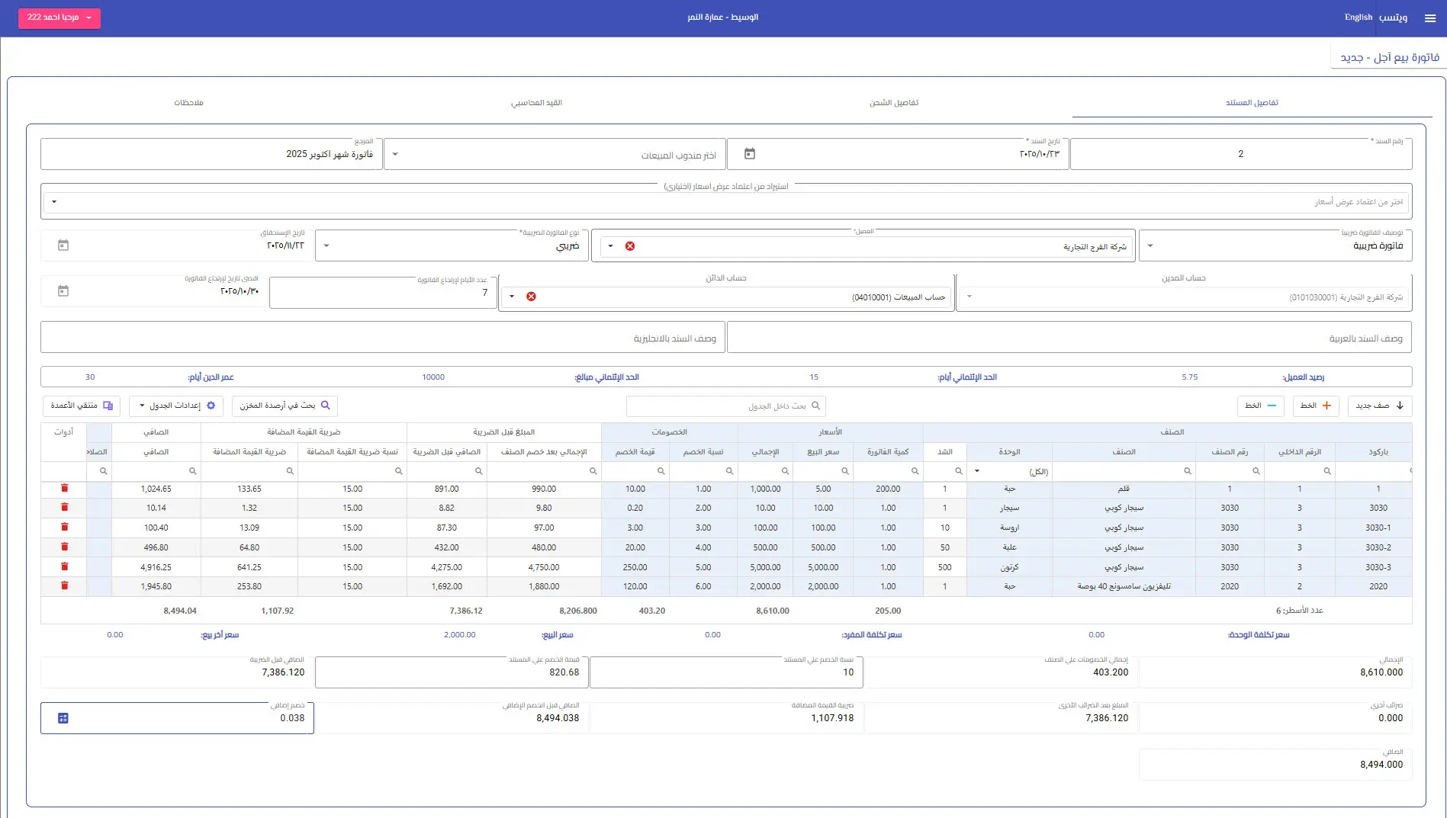Switch to the shipping details tab
The image size is (1447, 818).
(x=893, y=103)
